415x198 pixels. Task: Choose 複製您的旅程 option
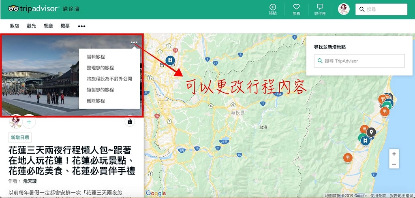click(101, 90)
